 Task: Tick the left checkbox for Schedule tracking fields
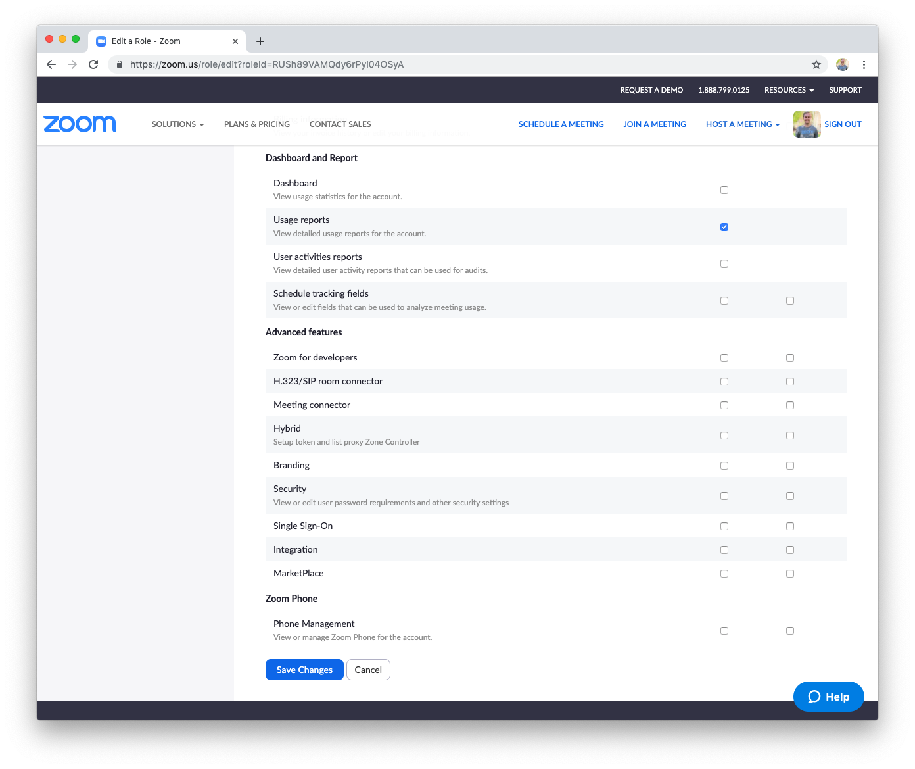(724, 301)
